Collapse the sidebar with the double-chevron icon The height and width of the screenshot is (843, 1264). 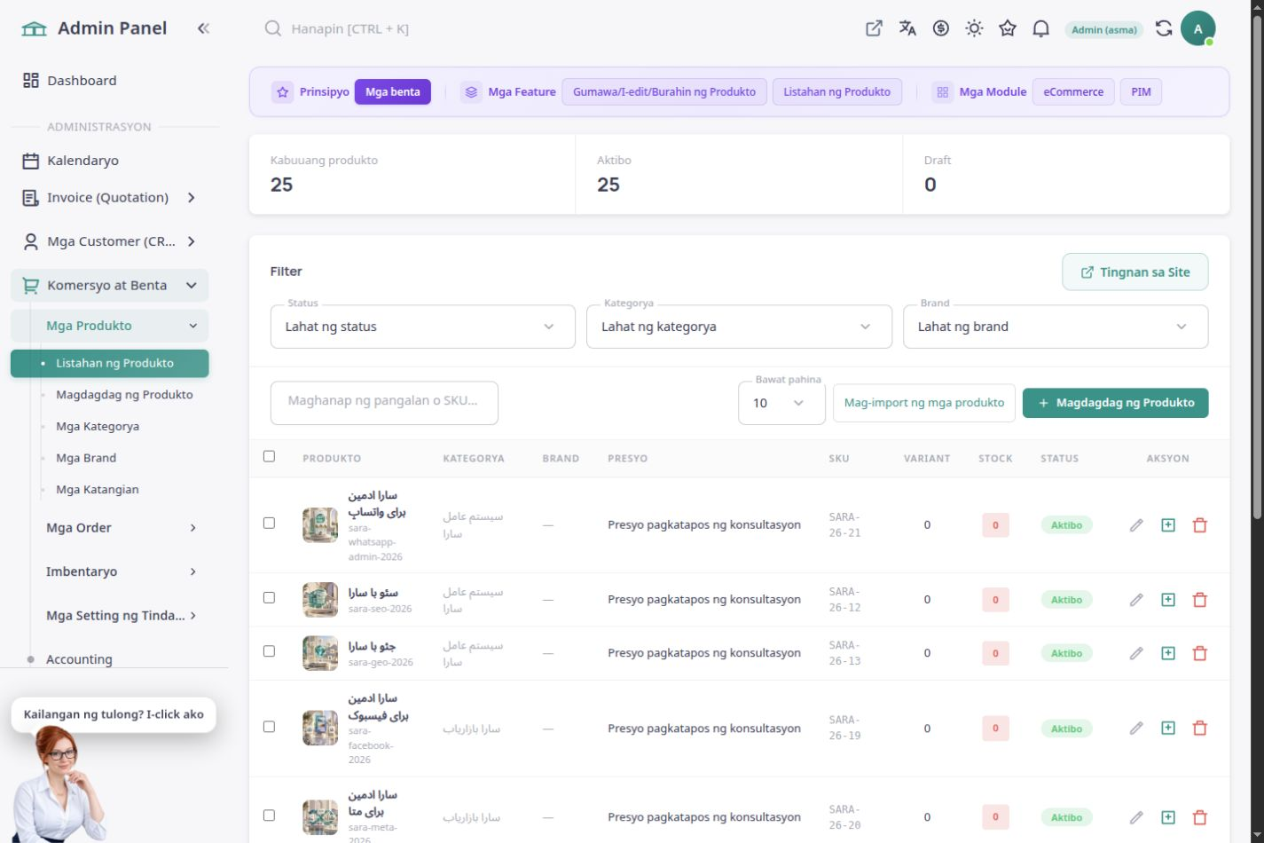tap(203, 28)
